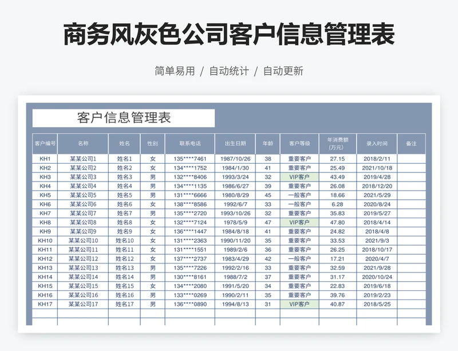Click the cell 某某公司16
Viewport: 458px width, 351px height.
click(83, 295)
